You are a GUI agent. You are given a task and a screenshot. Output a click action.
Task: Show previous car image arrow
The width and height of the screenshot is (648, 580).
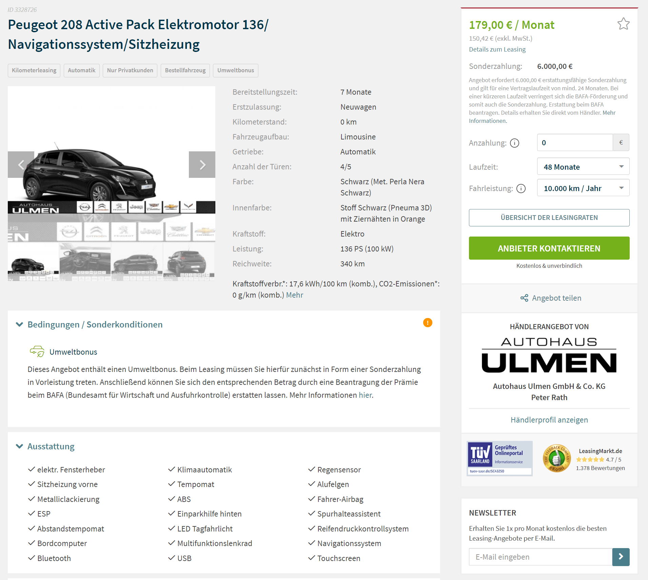tap(21, 165)
